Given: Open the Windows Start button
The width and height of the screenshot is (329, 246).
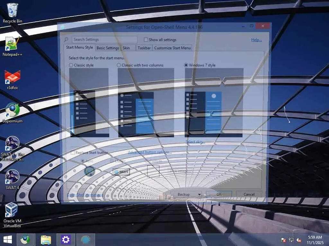Looking at the screenshot, I should pos(8,240).
